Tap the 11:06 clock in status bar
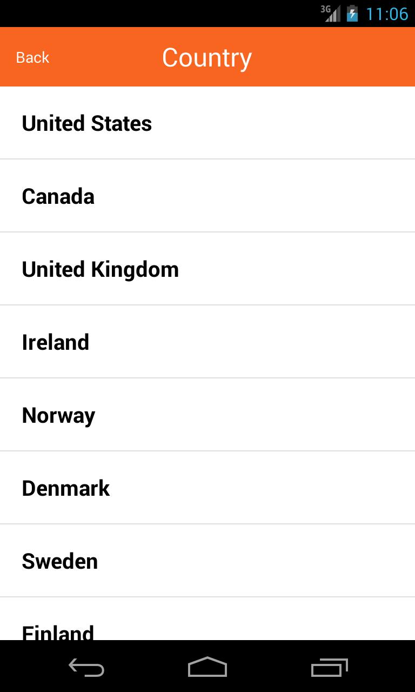Image resolution: width=415 pixels, height=692 pixels. pos(387,14)
